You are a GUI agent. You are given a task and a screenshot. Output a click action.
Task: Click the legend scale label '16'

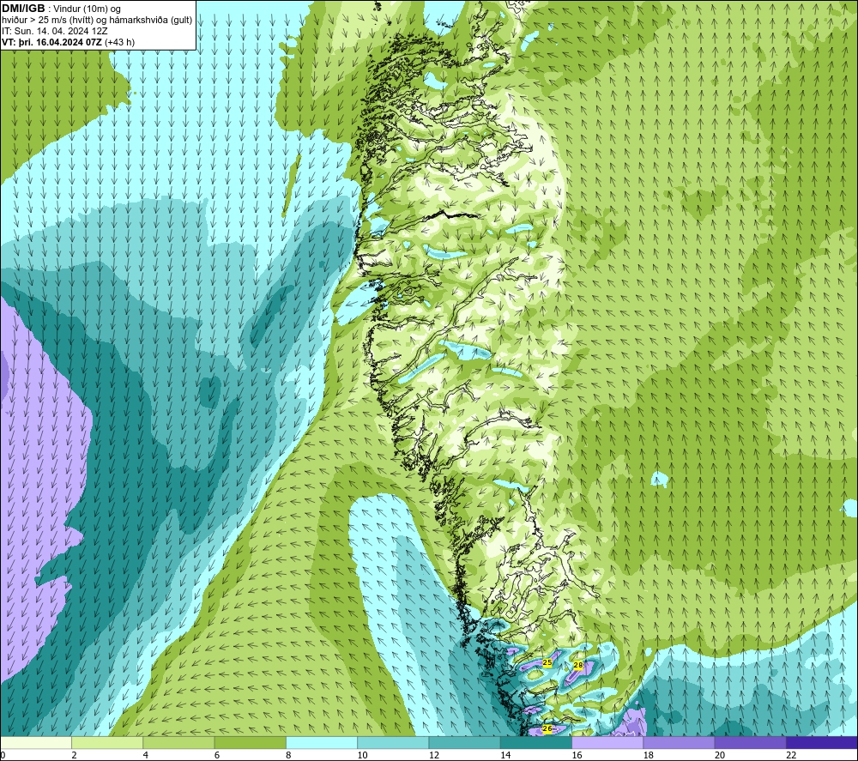tap(577, 755)
